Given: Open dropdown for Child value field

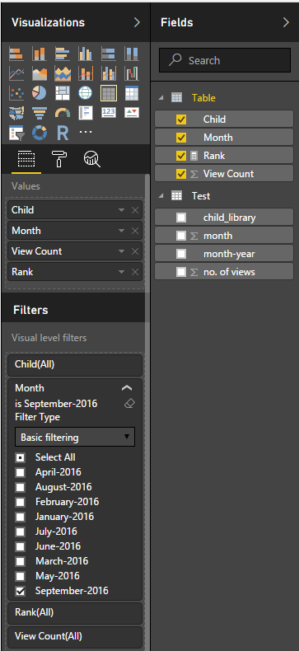Looking at the screenshot, I should pyautogui.click(x=121, y=210).
